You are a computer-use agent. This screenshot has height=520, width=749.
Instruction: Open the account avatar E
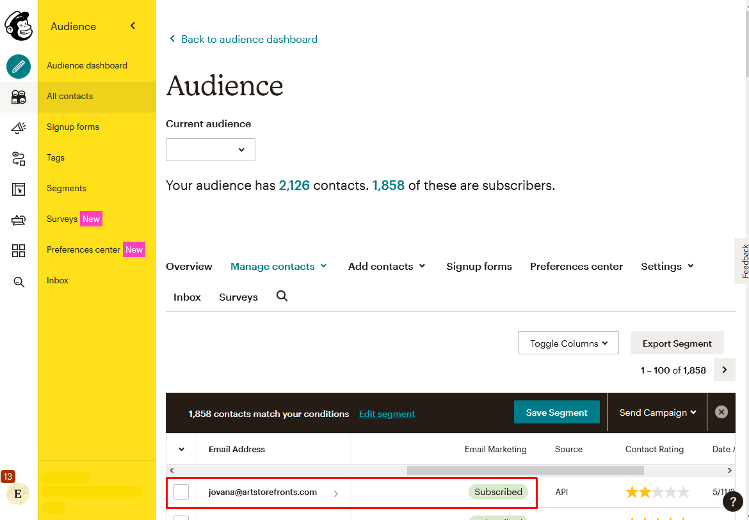pos(18,494)
